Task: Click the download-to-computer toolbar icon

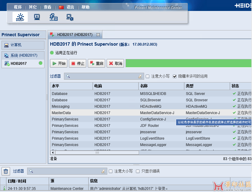Action: 37,17
